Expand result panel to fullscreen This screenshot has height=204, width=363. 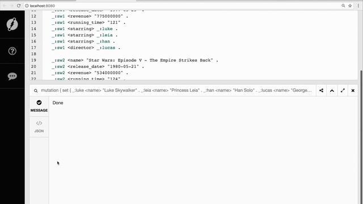[x=343, y=91]
